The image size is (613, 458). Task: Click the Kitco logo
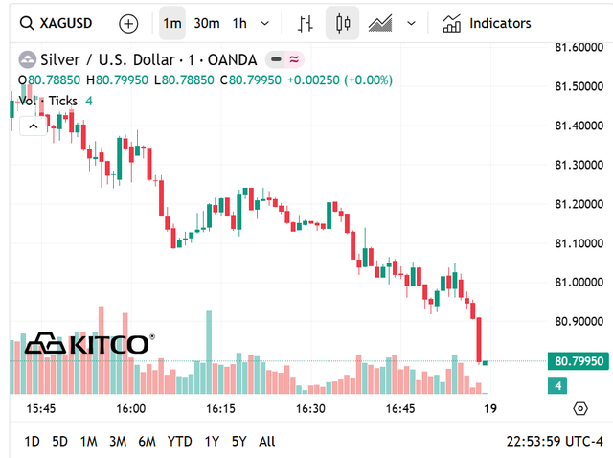[87, 344]
